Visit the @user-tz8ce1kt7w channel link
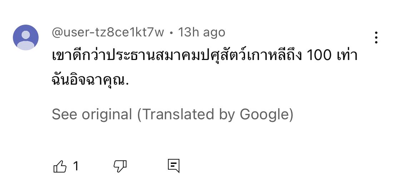 pyautogui.click(x=108, y=32)
